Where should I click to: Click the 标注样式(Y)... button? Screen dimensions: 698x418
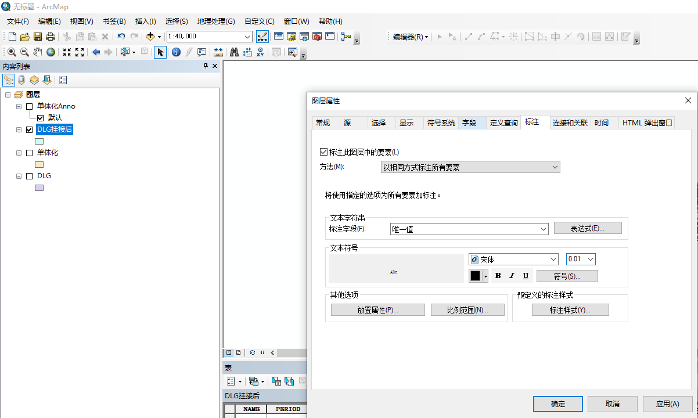click(570, 310)
